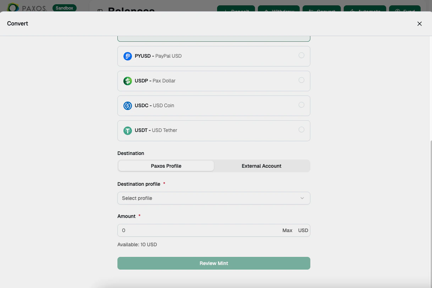Image resolution: width=432 pixels, height=288 pixels.
Task: Open the Select profile dropdown
Action: tap(214, 198)
